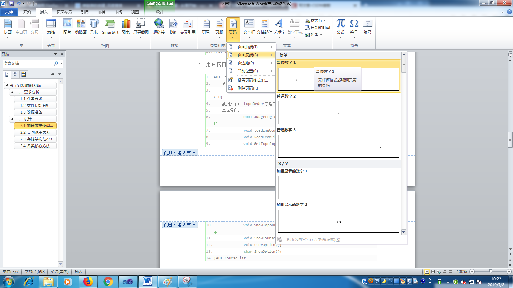Take a screenshot (屏幕截图)

point(141,28)
